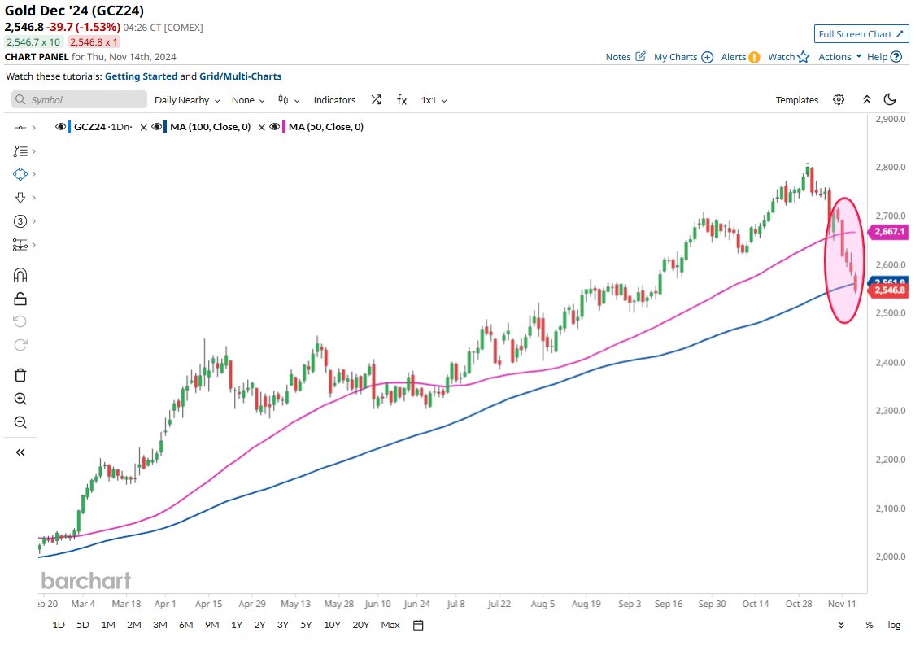Zoom out using the magnifier minus icon

pos(20,422)
